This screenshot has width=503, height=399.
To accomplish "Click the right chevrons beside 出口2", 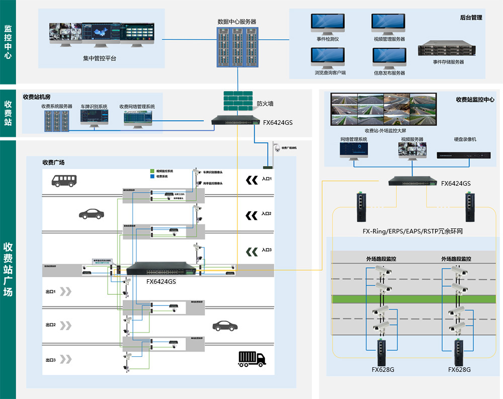I will coord(66,325).
